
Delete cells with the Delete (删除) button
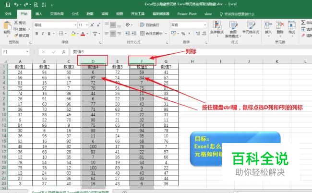[280, 29]
